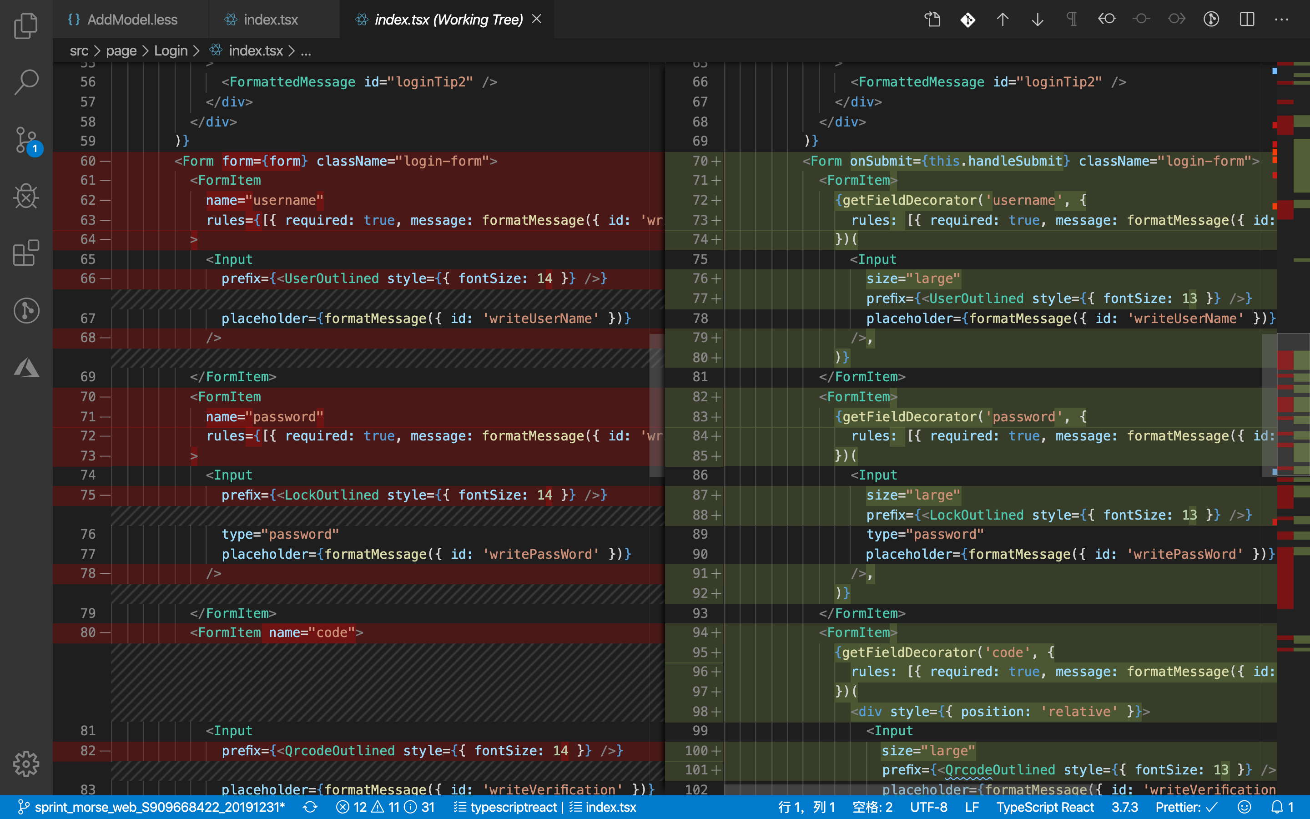The width and height of the screenshot is (1310, 819).
Task: Switch to the index.tsx tab
Action: tap(274, 20)
